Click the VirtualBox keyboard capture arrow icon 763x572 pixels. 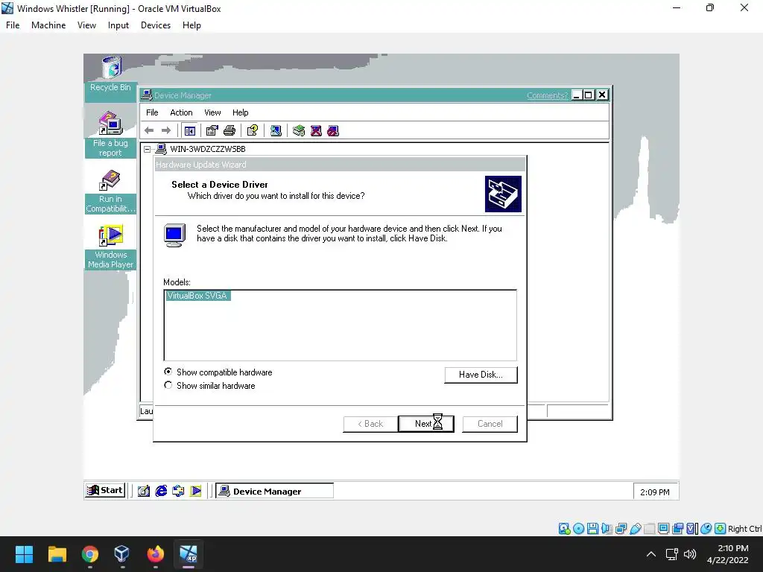[721, 529]
